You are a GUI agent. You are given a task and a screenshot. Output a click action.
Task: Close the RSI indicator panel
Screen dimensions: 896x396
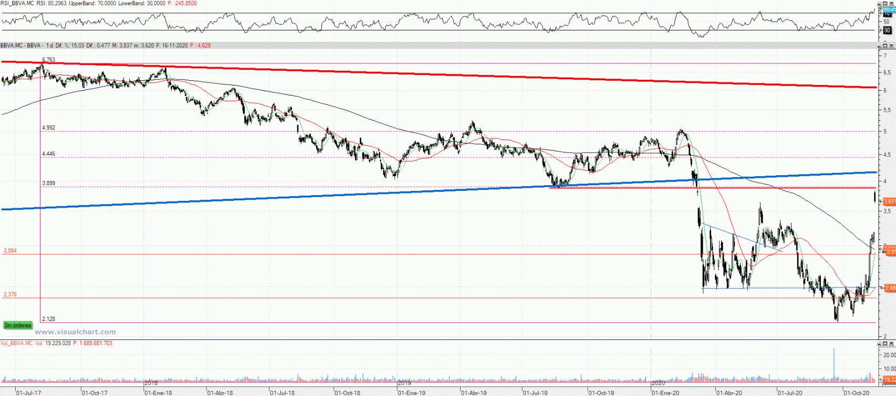point(892,3)
